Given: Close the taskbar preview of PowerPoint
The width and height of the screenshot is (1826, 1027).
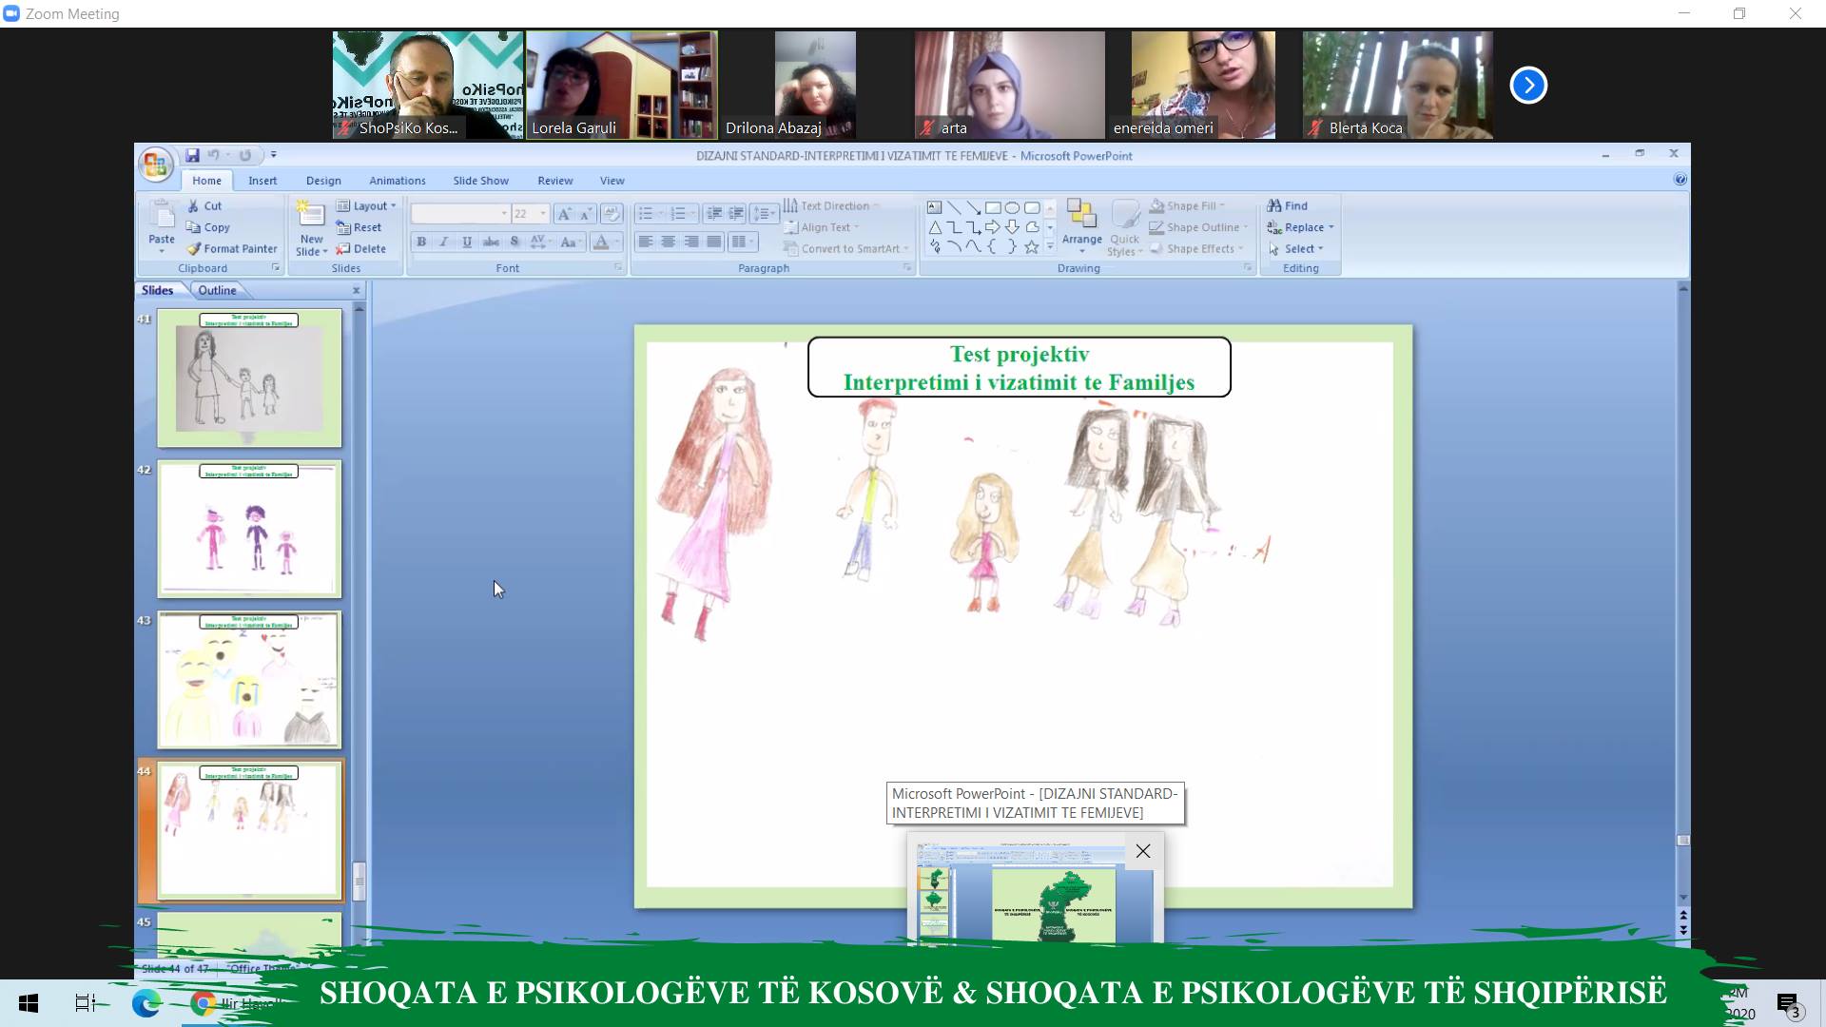Looking at the screenshot, I should pyautogui.click(x=1143, y=851).
